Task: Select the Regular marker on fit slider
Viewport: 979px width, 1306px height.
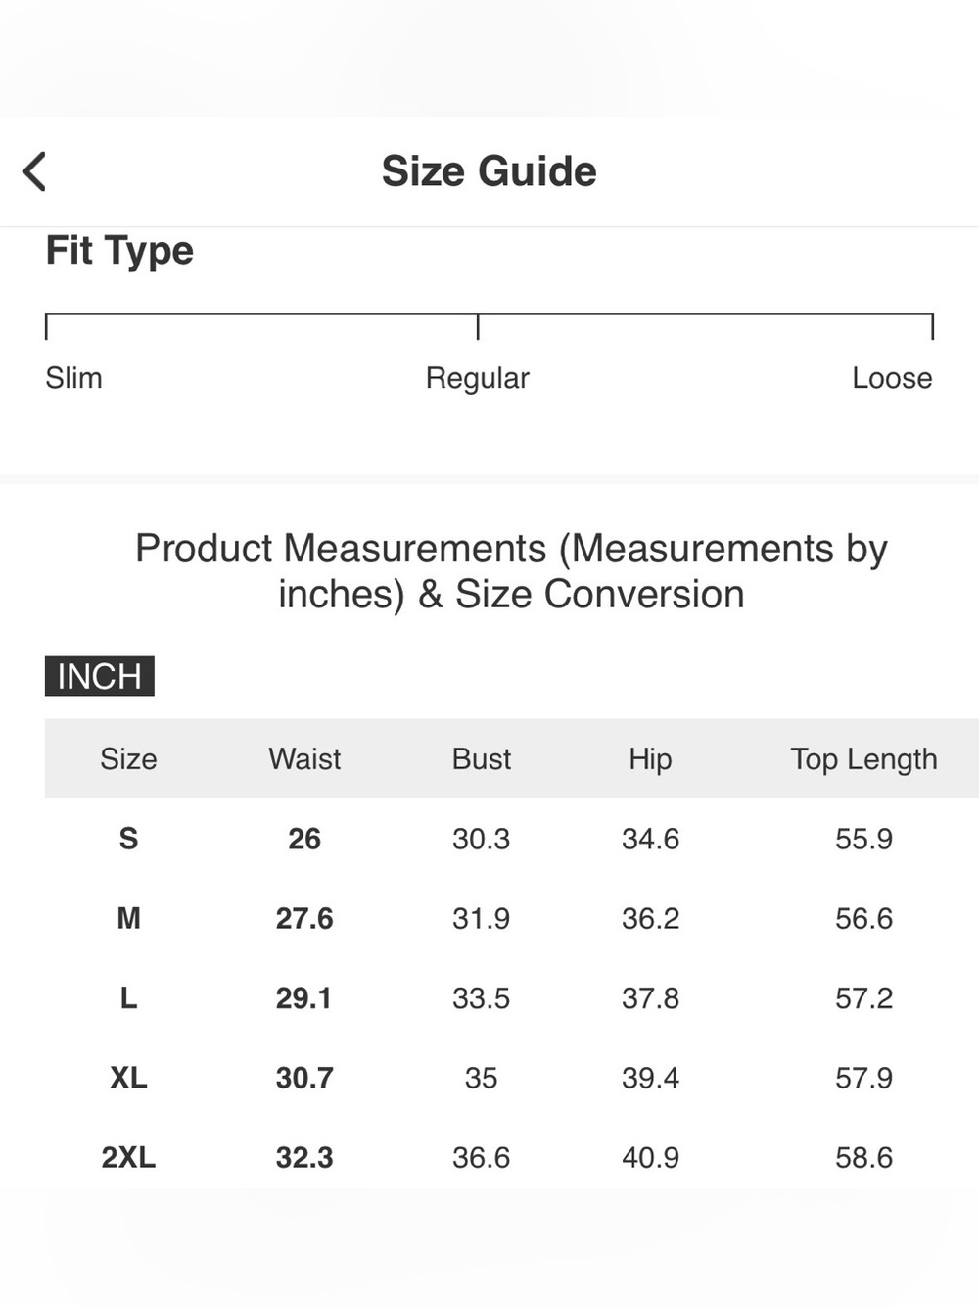Action: (478, 327)
